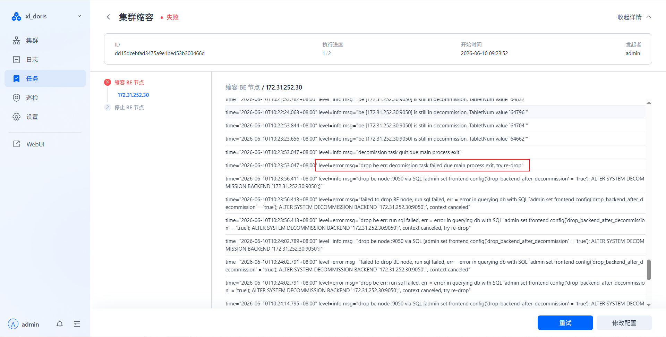Screen dimensions: 666x337
Task: Click log line with TabletNum value 64796
Action: pos(435,112)
